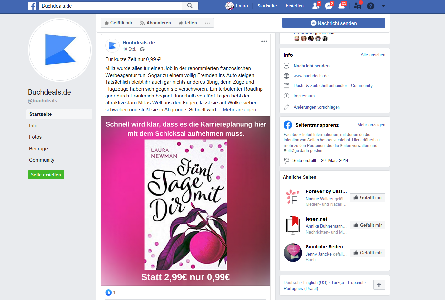Click the pencil icon beside Änderungen vorschlagen
445x300 pixels.
pyautogui.click(x=286, y=107)
